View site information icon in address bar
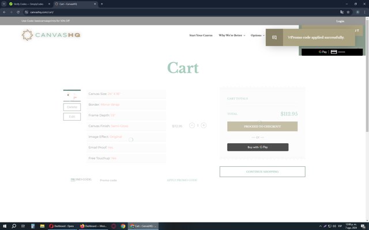369x230 pixels. (27, 12)
